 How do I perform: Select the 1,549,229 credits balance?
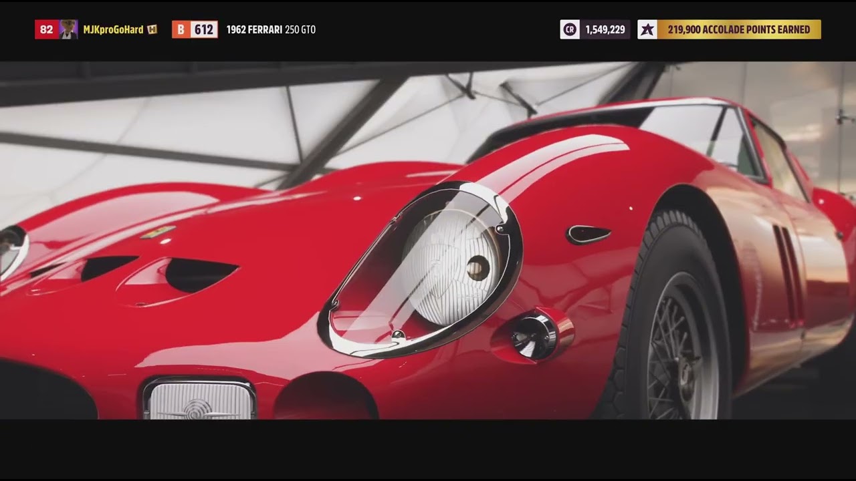pos(605,29)
